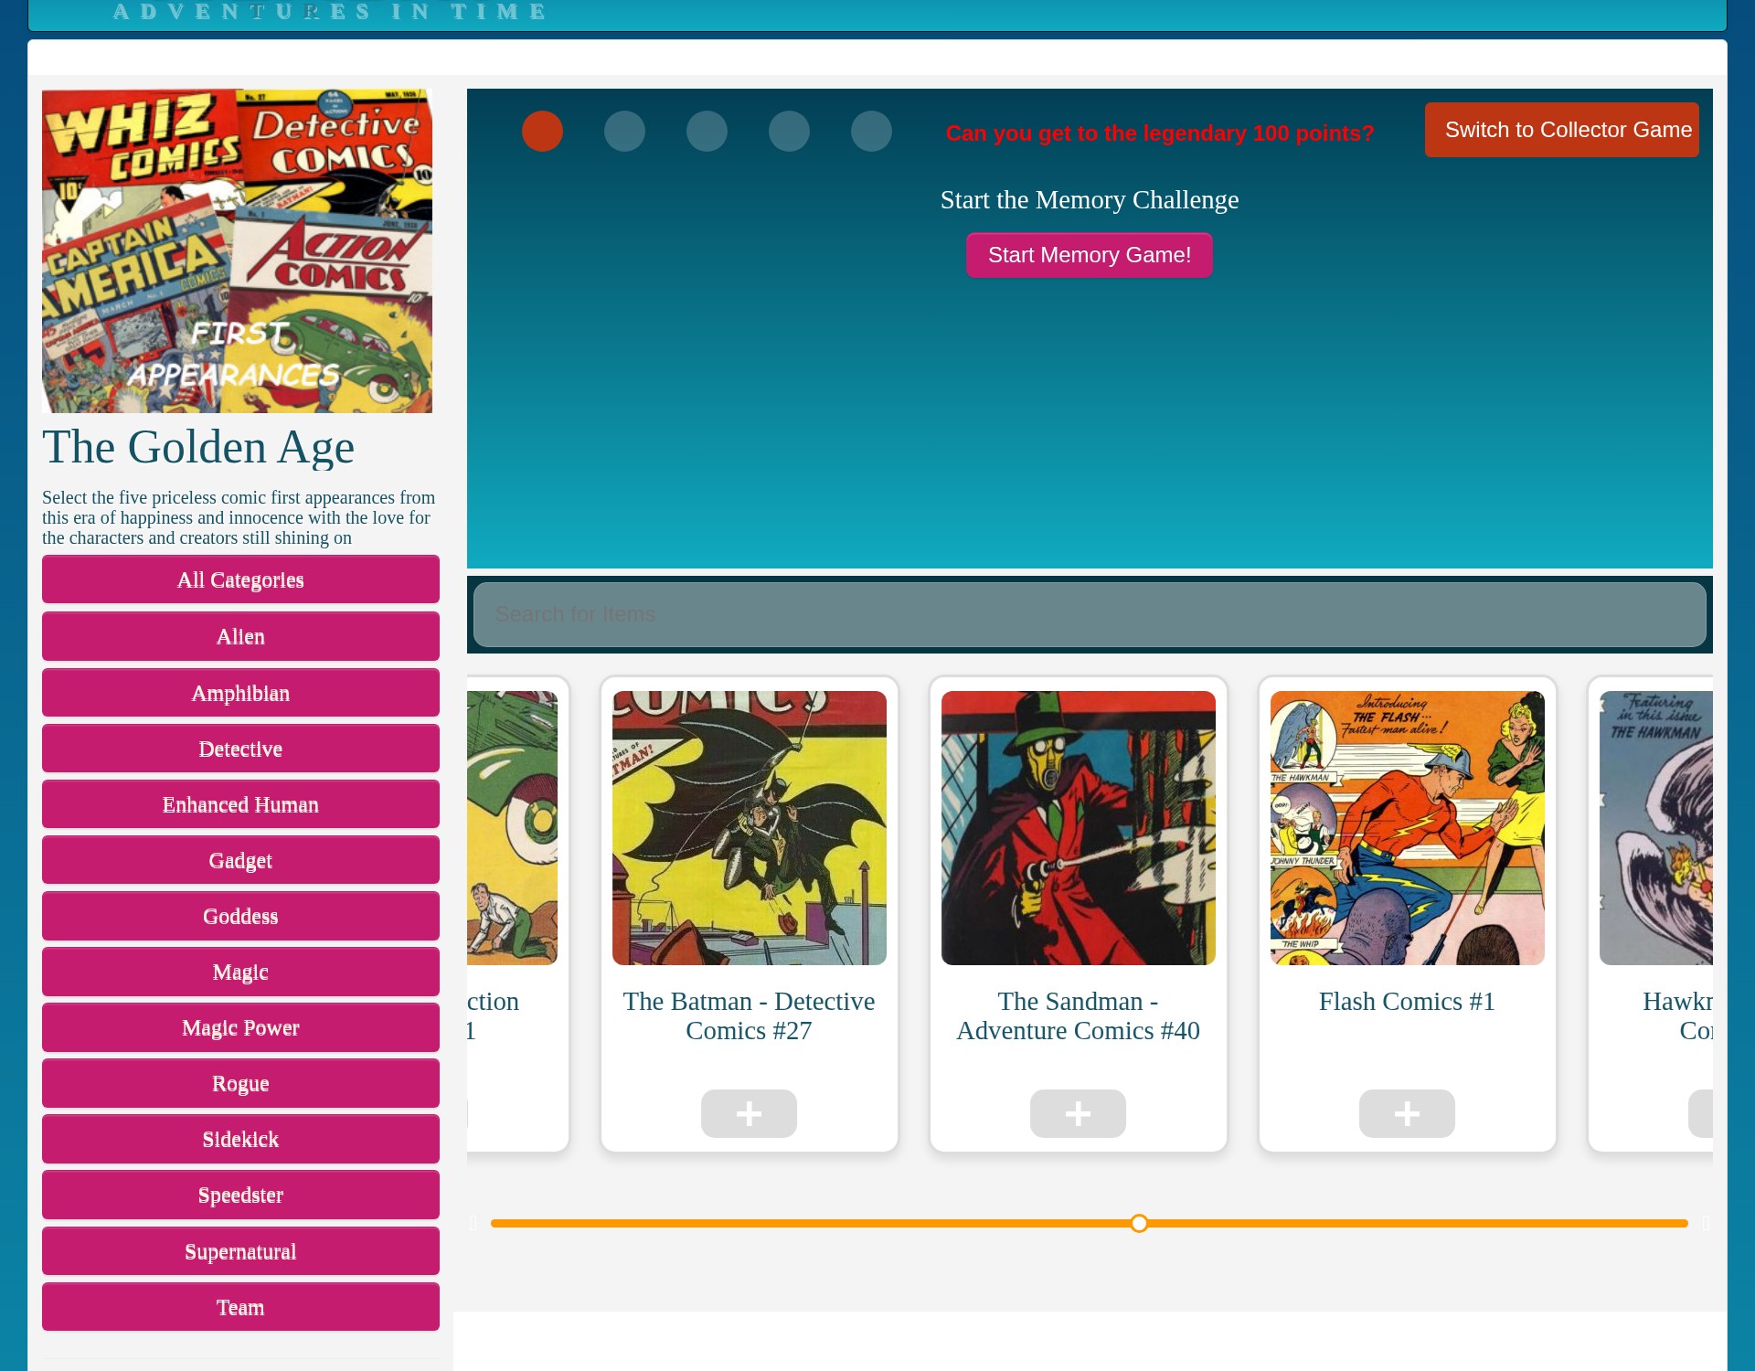This screenshot has width=1755, height=1371.
Task: Click the orange carousel slider handle
Action: (1139, 1223)
